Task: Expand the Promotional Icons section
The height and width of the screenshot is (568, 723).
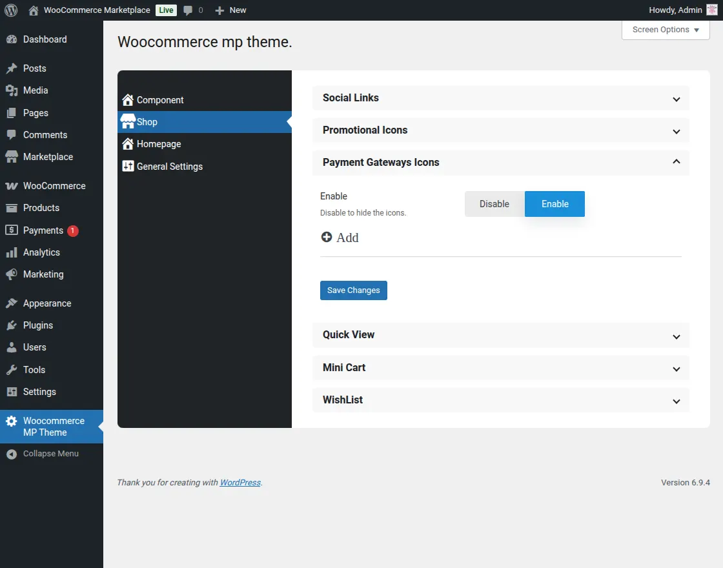Action: [x=501, y=130]
